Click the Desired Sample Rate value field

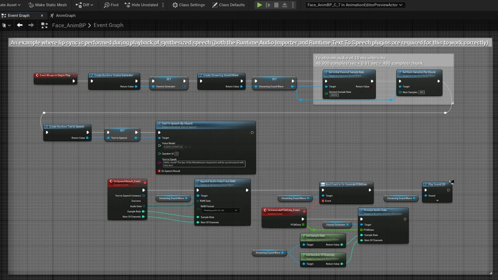coord(334,95)
